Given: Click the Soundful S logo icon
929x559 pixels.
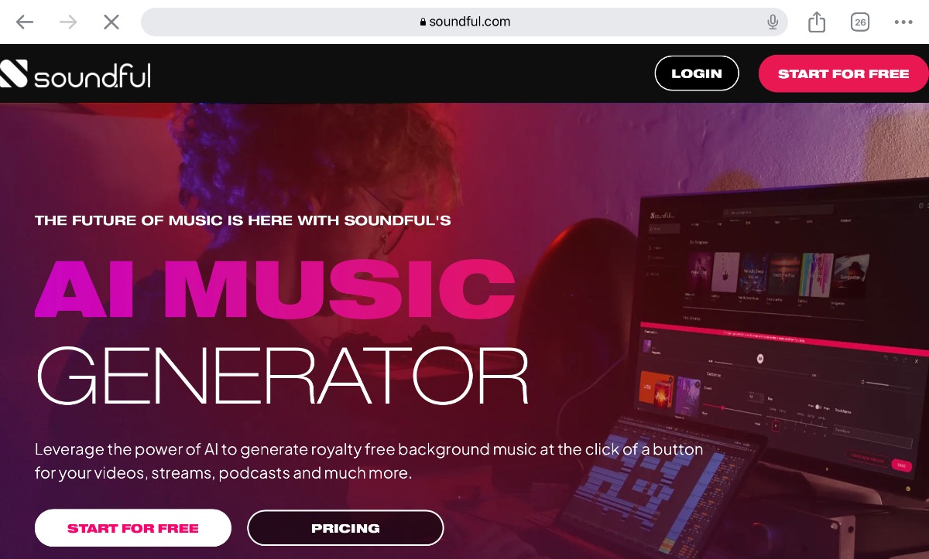Looking at the screenshot, I should pos(13,74).
